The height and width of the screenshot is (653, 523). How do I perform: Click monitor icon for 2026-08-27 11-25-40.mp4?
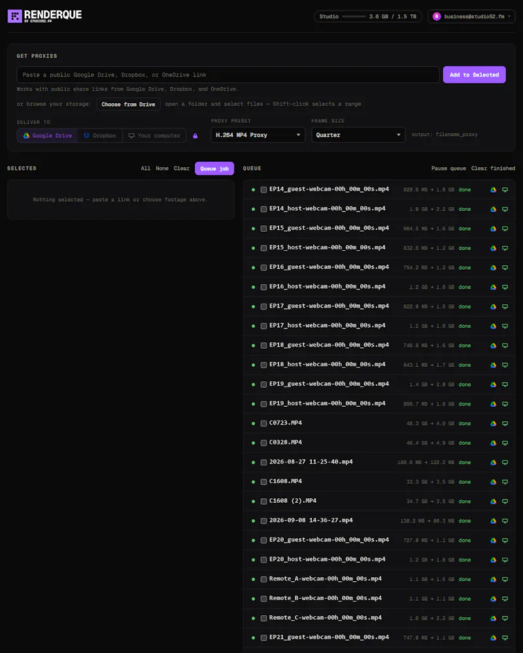coord(505,462)
